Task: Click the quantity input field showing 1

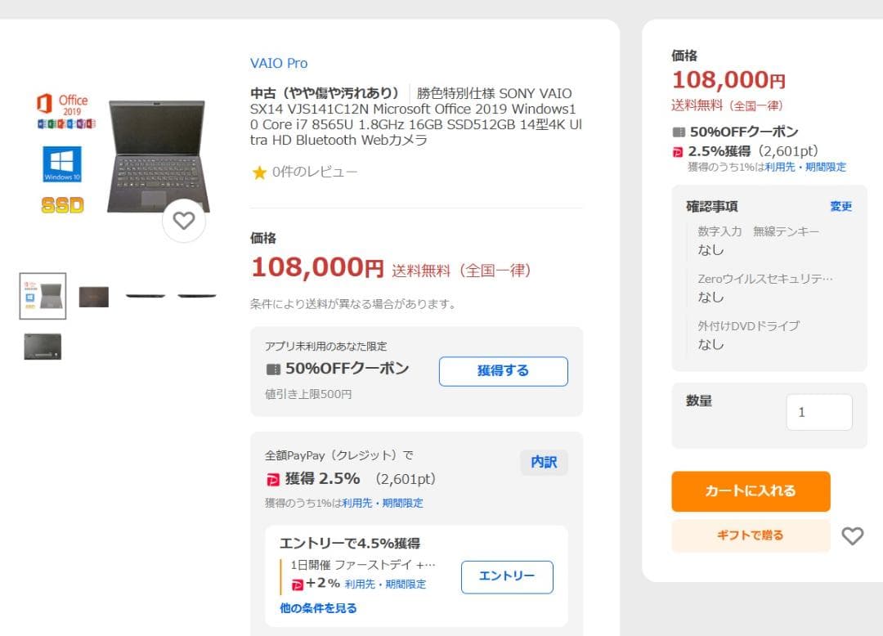Action: coord(818,412)
